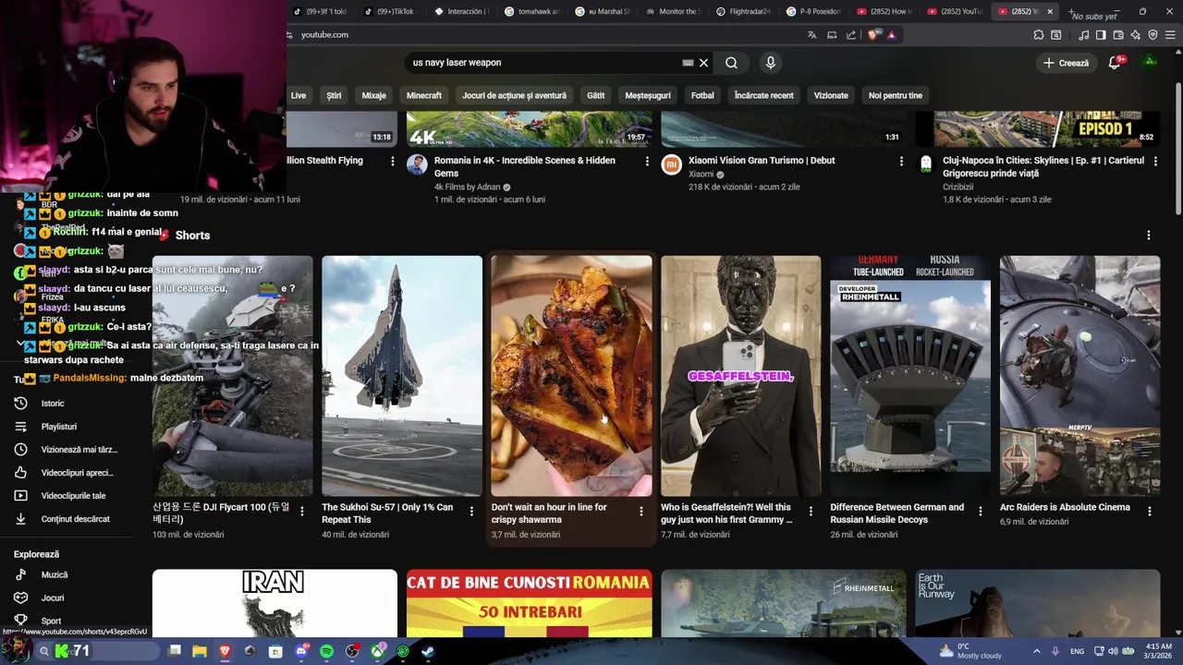The image size is (1183, 665).
Task: Open Leo AI sparkle icon in toolbar
Action: [1135, 35]
